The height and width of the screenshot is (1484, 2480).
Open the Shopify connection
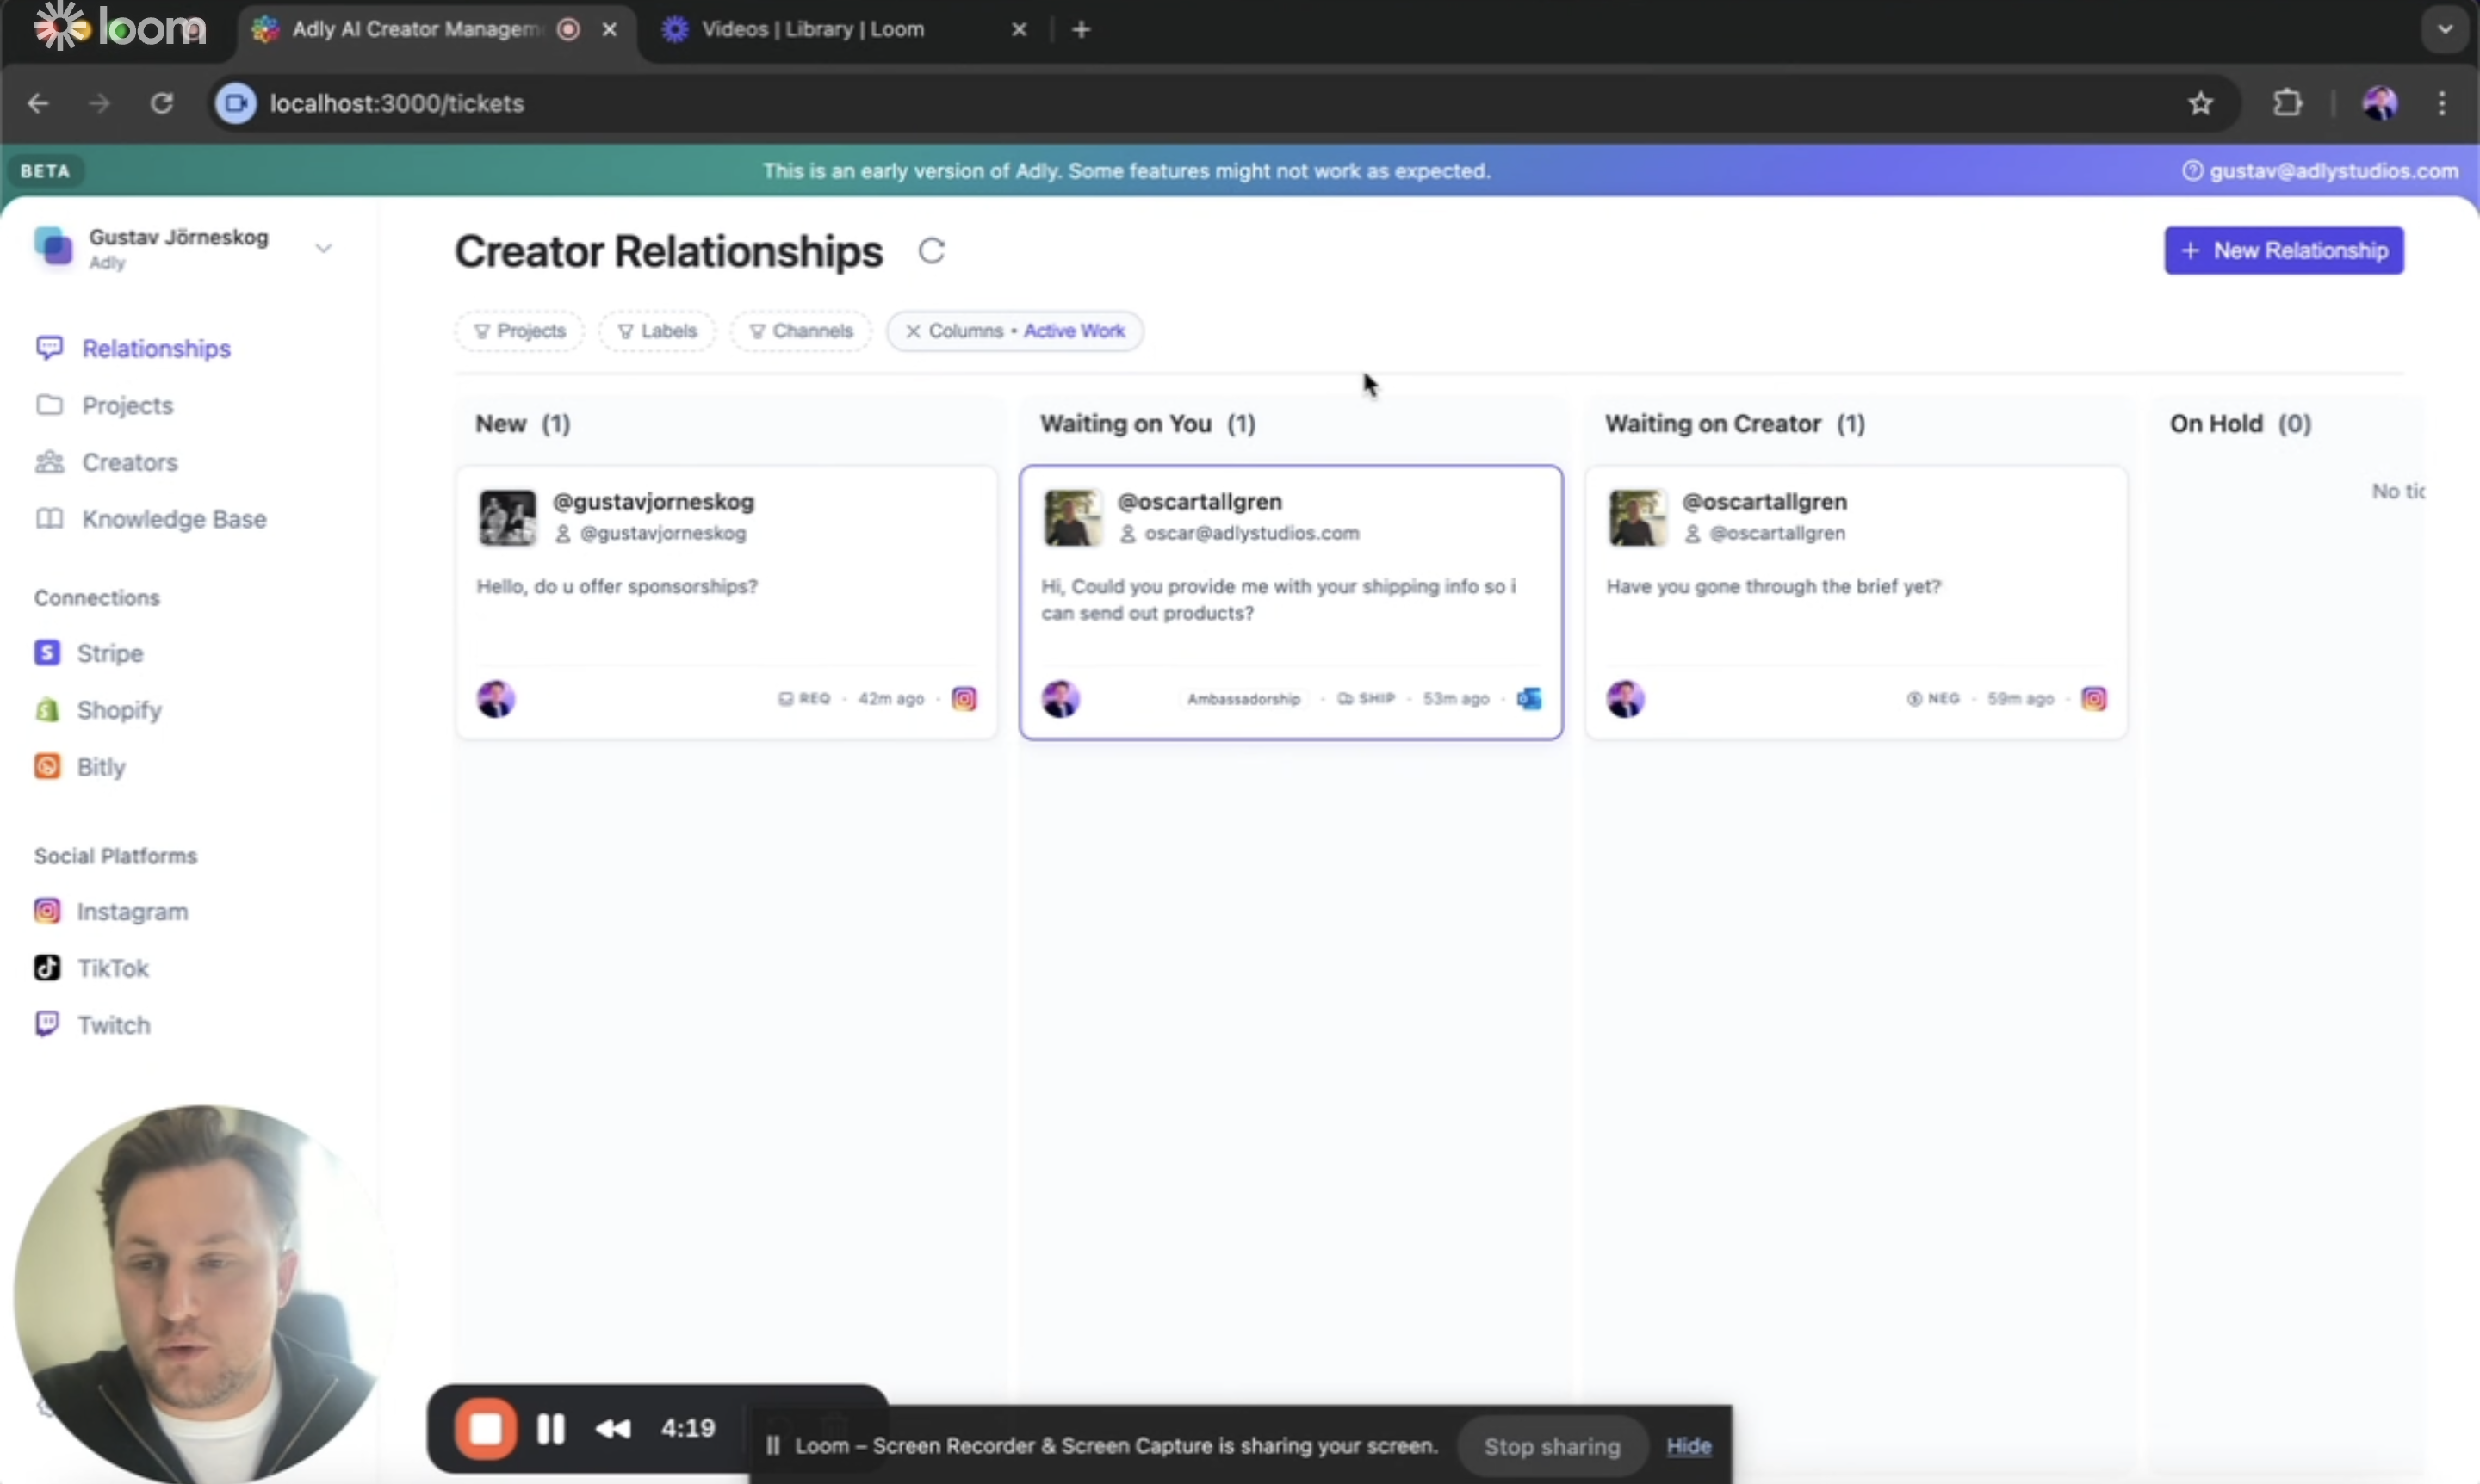[x=98, y=710]
